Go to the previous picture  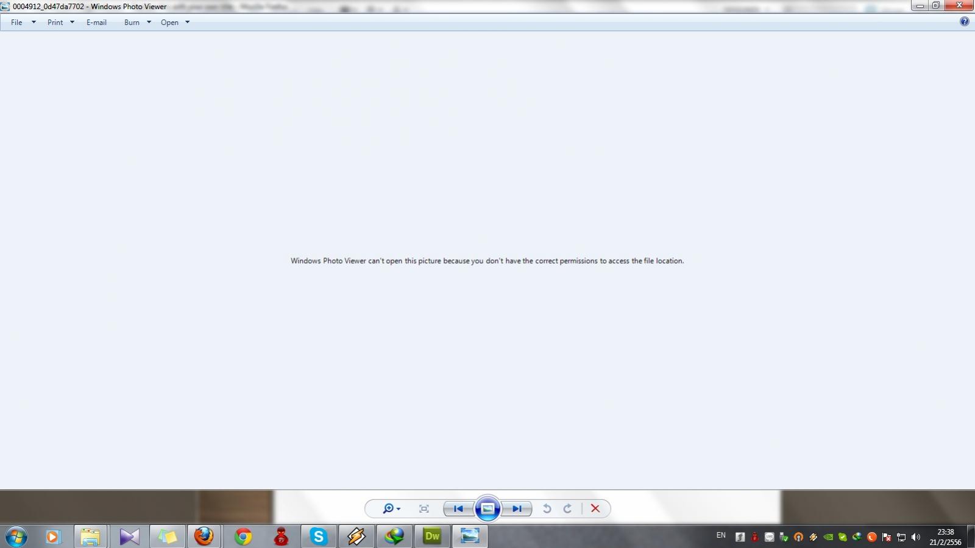(x=458, y=508)
